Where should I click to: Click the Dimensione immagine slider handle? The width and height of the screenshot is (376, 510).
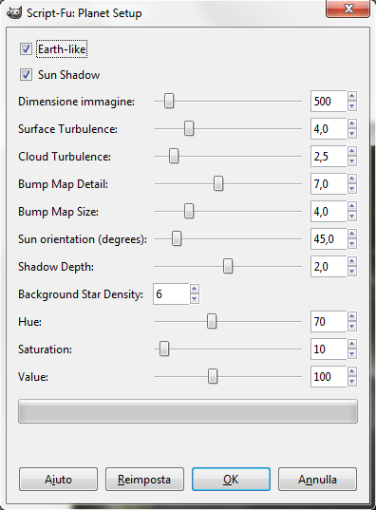coord(169,101)
